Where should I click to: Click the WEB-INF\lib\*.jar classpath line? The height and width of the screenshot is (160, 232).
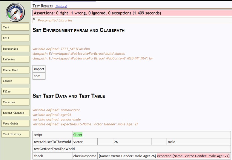(x=93, y=58)
